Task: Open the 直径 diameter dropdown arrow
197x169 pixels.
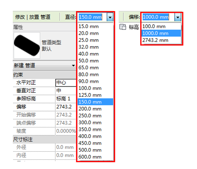Action: pyautogui.click(x=110, y=17)
